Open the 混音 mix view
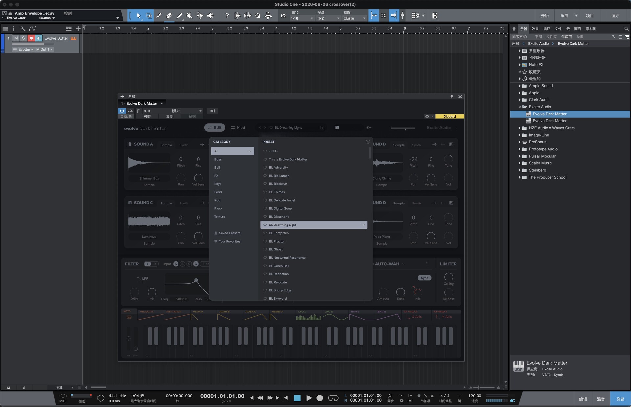The height and width of the screenshot is (407, 631). click(x=601, y=399)
